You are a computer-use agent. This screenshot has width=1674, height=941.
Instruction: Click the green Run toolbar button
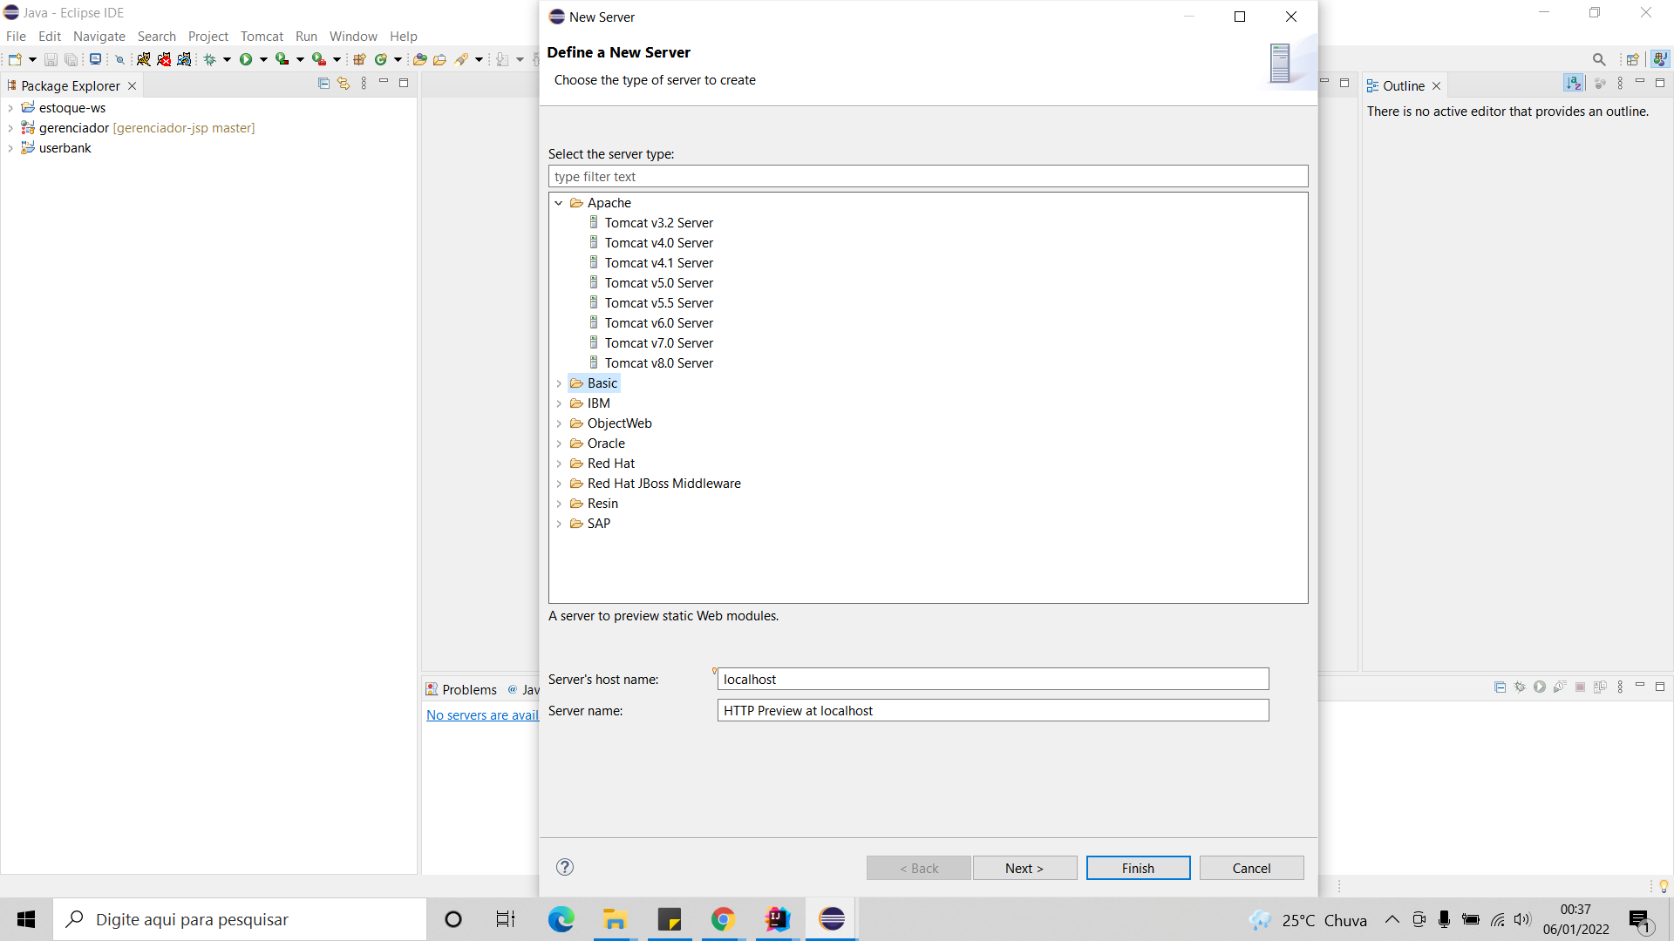(x=246, y=59)
